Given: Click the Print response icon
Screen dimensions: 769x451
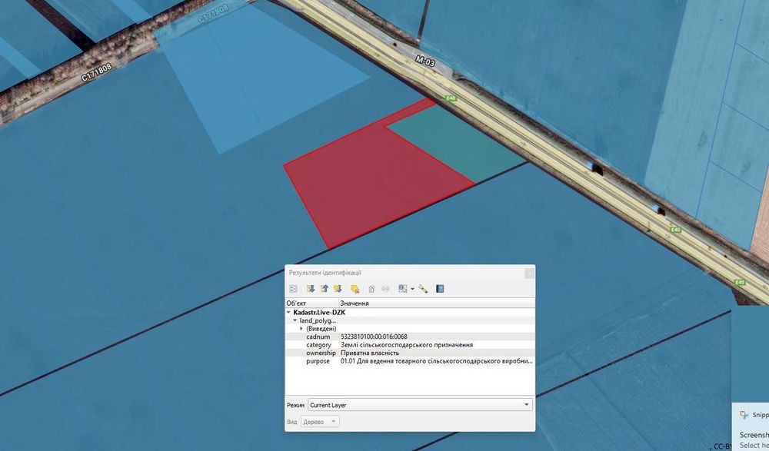Looking at the screenshot, I should coord(385,289).
